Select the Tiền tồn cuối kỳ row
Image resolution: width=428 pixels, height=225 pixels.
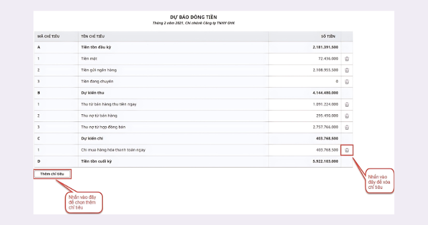[x=193, y=162]
